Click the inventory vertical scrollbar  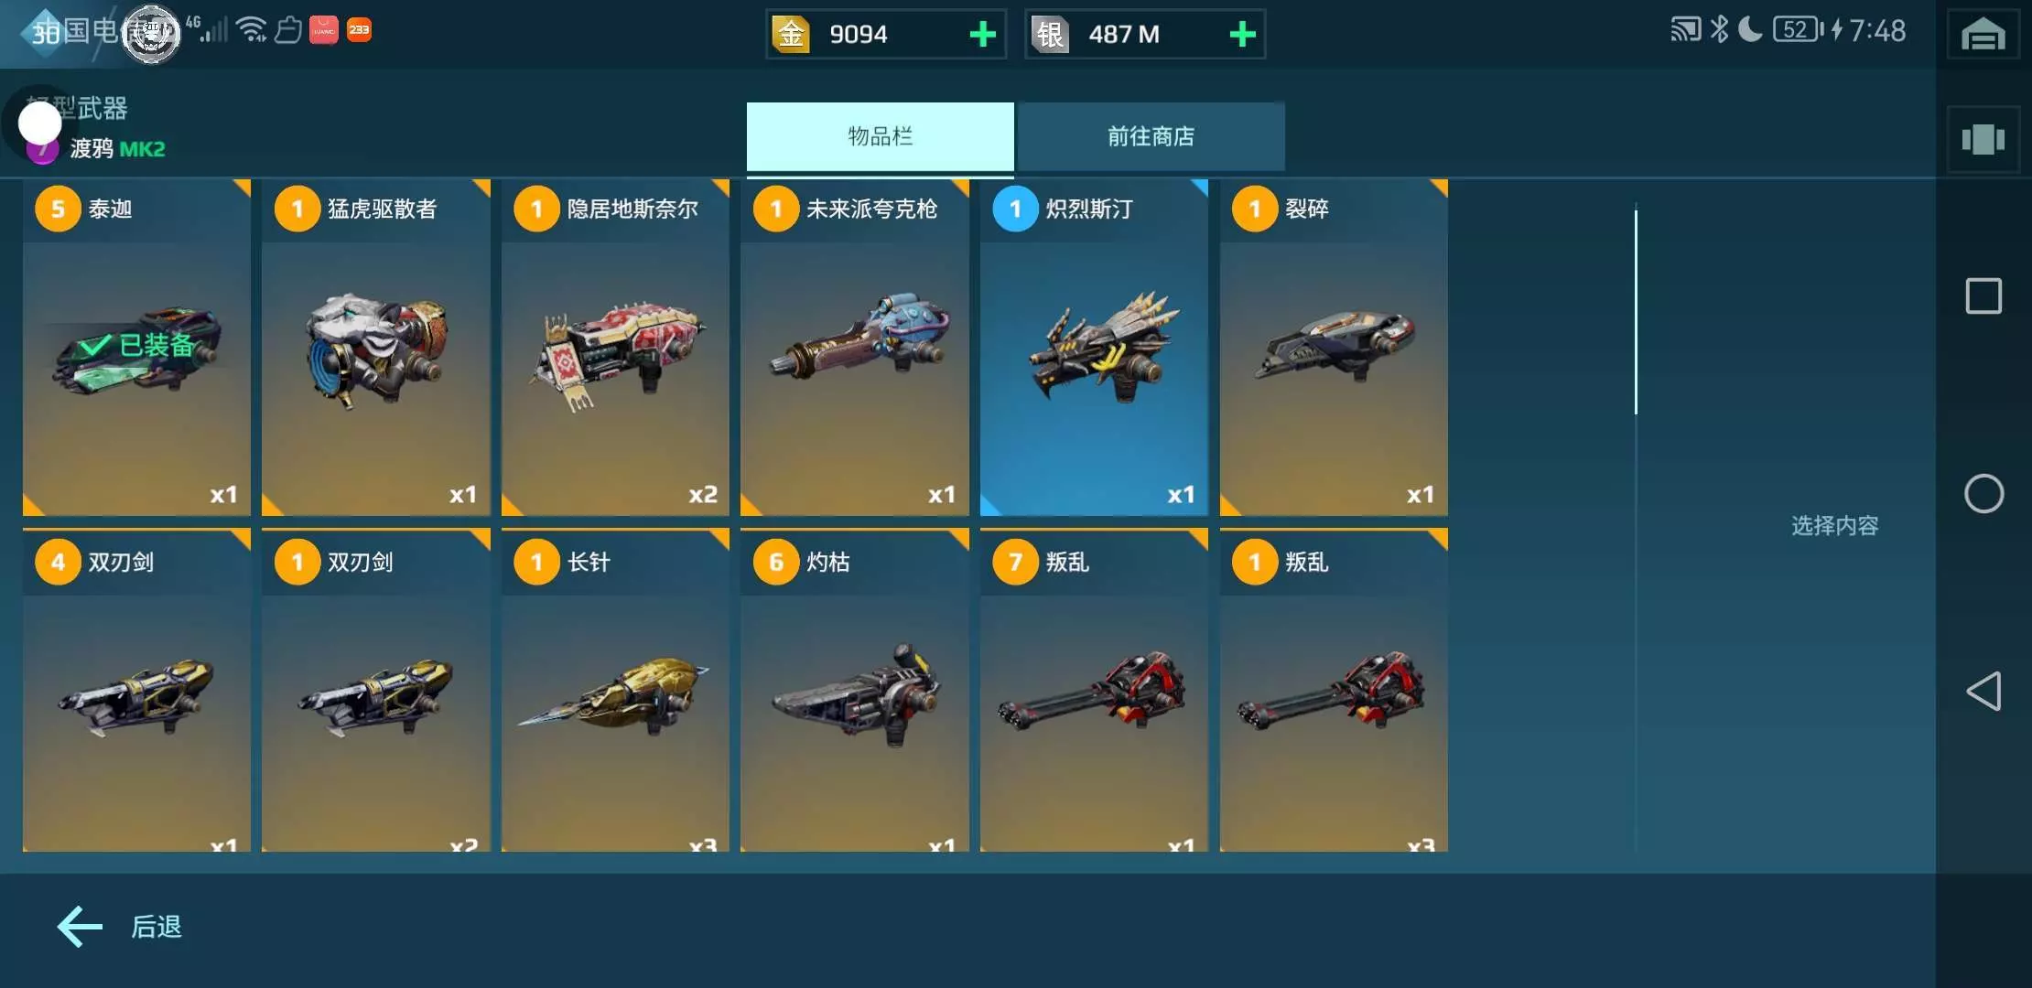click(1636, 312)
